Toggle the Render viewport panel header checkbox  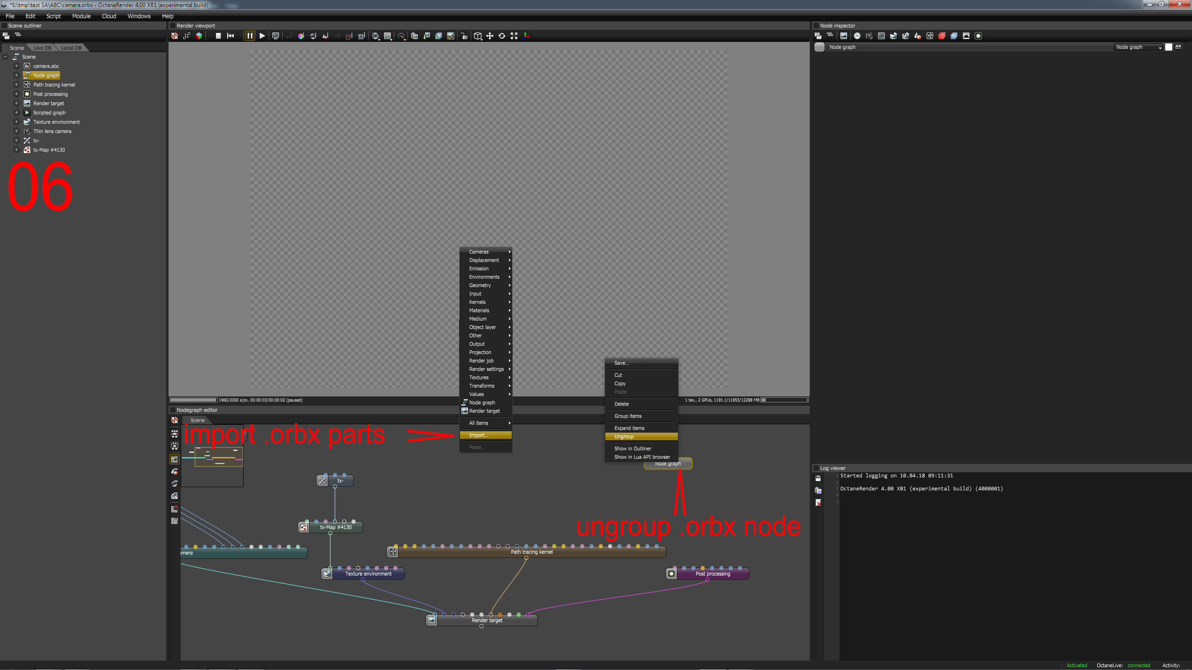tap(173, 26)
